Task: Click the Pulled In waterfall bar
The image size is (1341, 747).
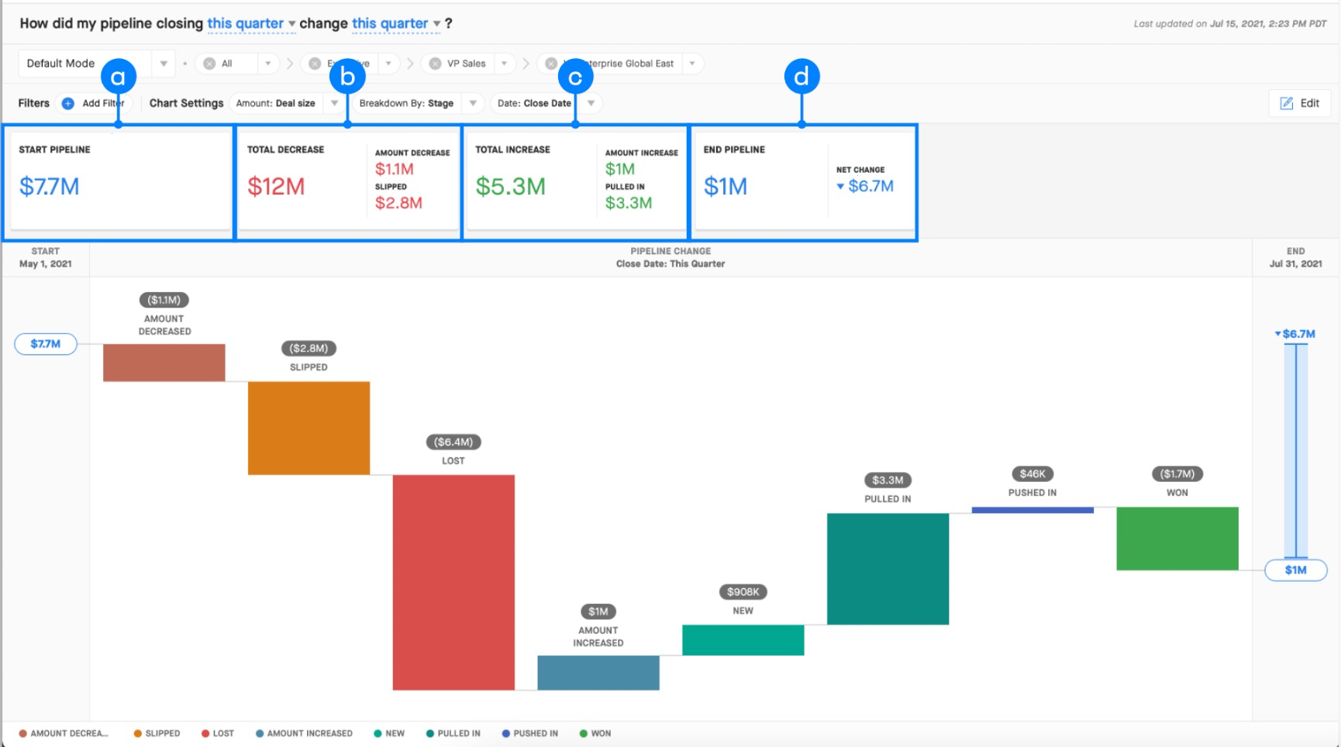Action: (888, 569)
